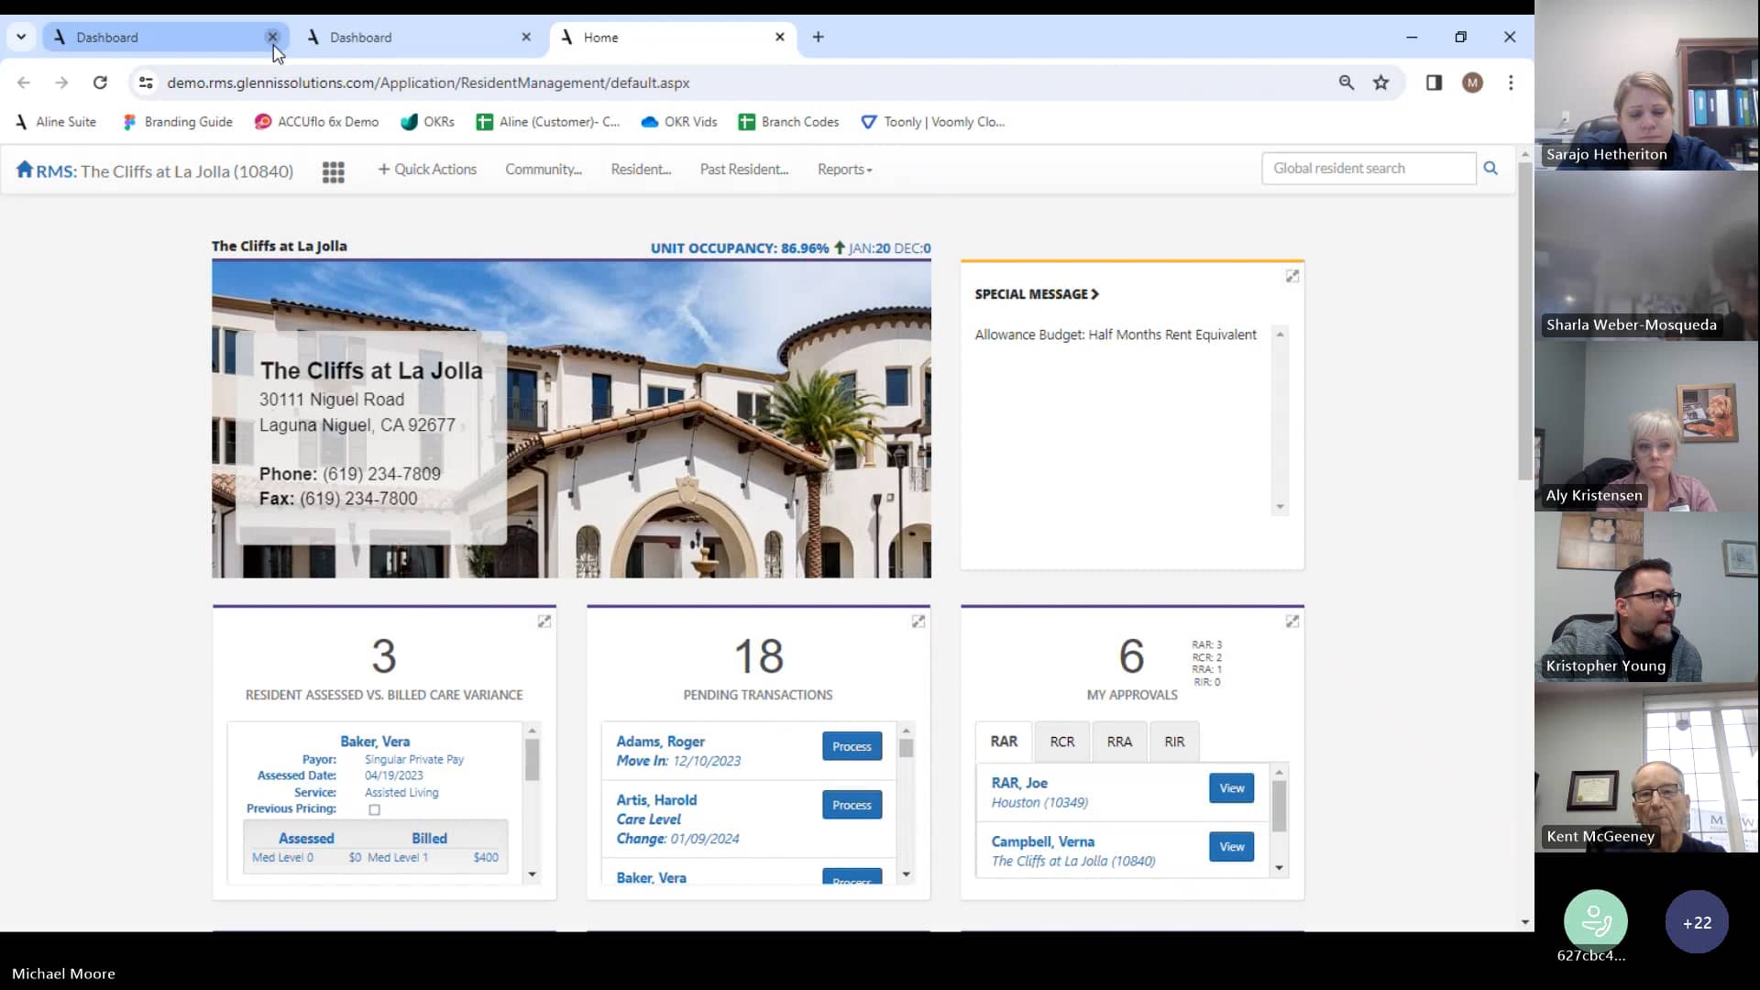The height and width of the screenshot is (990, 1760).
Task: Click the expand icon on Care Variance widget
Action: tap(543, 620)
